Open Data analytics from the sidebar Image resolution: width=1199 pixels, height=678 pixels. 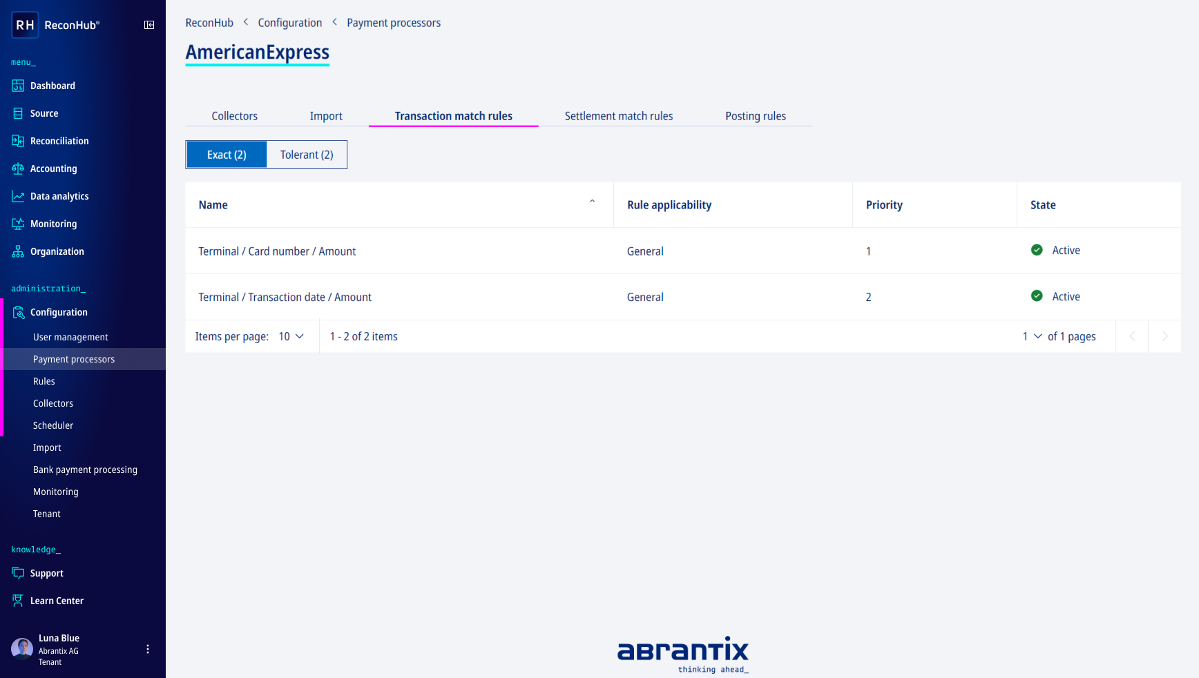pyautogui.click(x=59, y=196)
